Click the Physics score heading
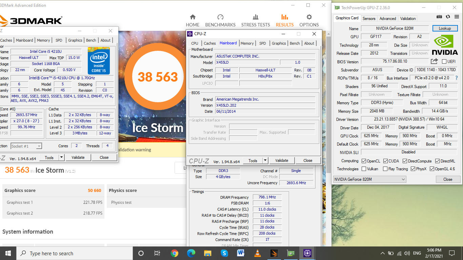This screenshot has height=260, width=463. click(x=123, y=191)
